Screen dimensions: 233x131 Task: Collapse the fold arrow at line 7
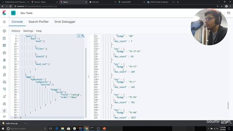18,36
